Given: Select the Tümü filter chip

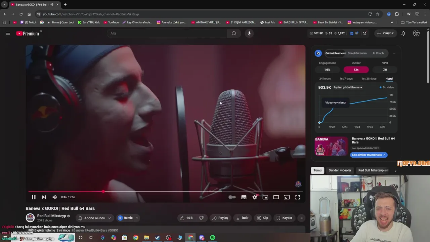Looking at the screenshot, I should 317,170.
